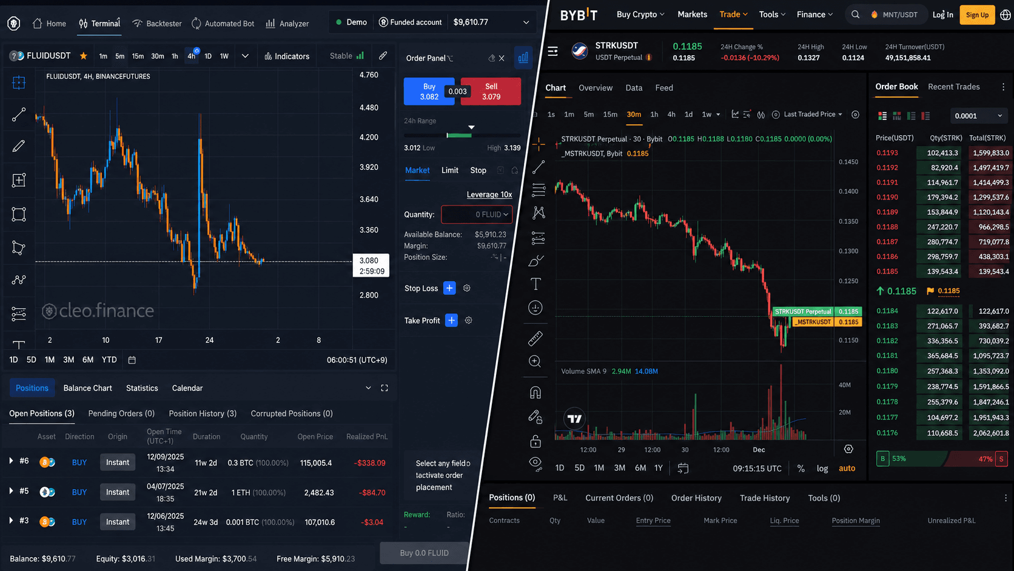Open the date range calendar in cleo.finance chart

[x=132, y=360]
